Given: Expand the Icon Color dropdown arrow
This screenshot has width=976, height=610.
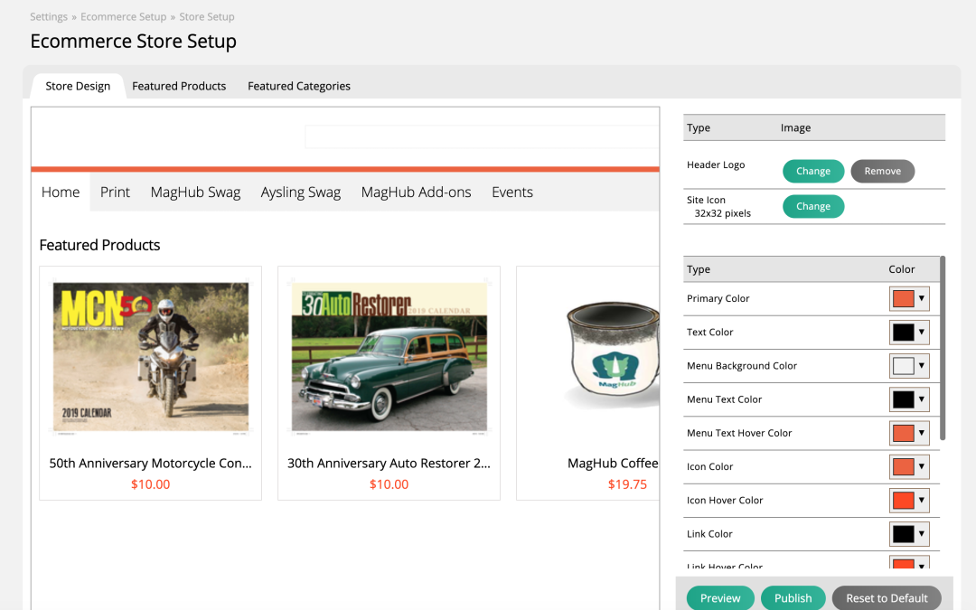Looking at the screenshot, I should tap(922, 467).
